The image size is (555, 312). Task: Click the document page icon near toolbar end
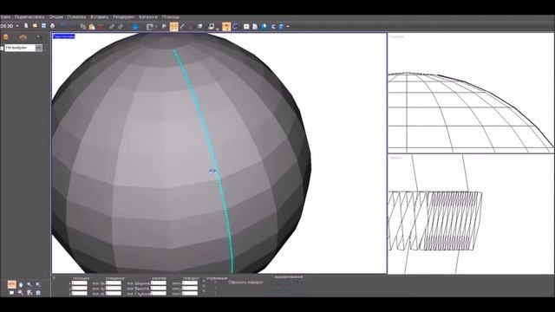(x=255, y=27)
